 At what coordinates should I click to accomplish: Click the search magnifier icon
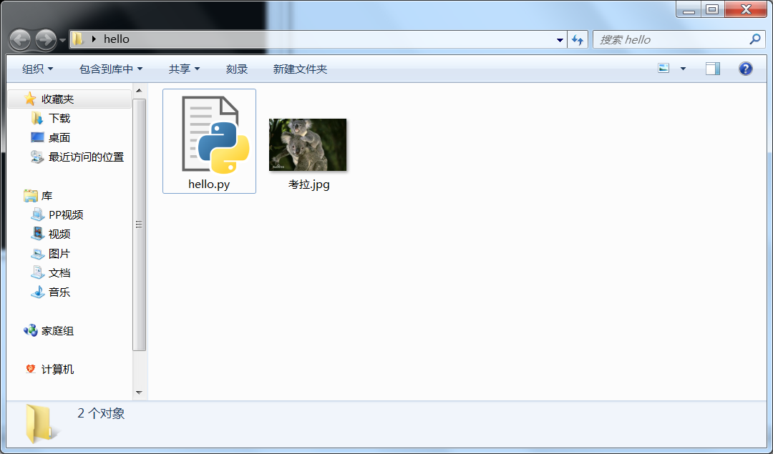(x=754, y=39)
